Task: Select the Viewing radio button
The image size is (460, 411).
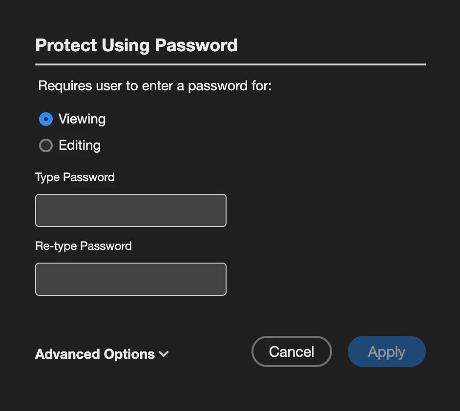Action: [x=46, y=119]
